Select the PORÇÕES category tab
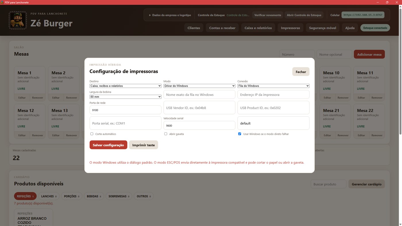 pos(72,196)
